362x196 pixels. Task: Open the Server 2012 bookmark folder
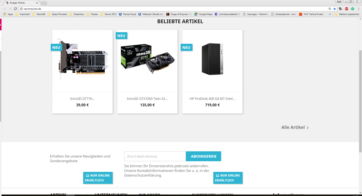(x=109, y=14)
